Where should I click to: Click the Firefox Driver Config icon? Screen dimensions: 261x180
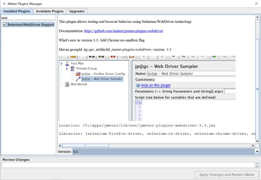[x=78, y=74]
